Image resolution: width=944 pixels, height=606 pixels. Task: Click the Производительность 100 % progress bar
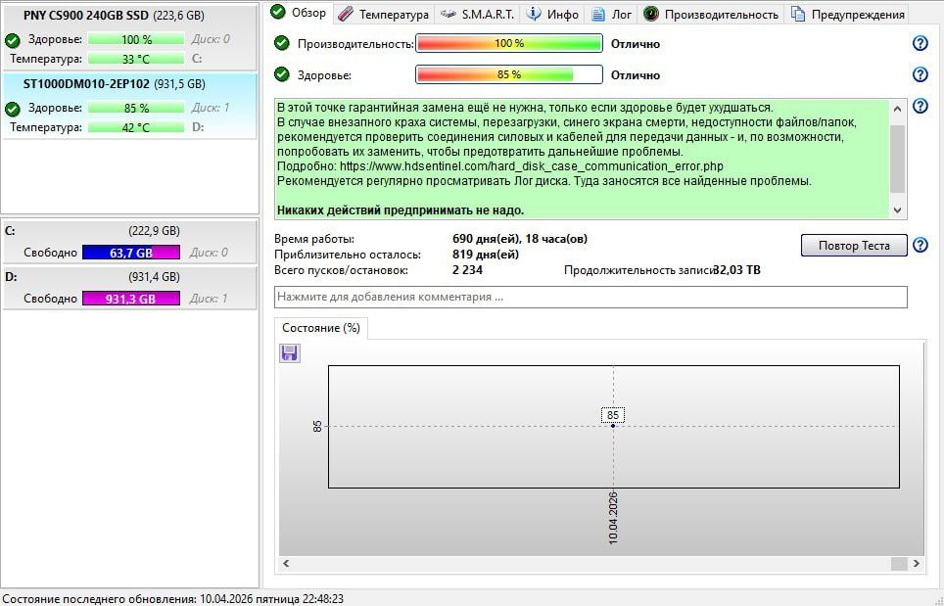coord(509,43)
